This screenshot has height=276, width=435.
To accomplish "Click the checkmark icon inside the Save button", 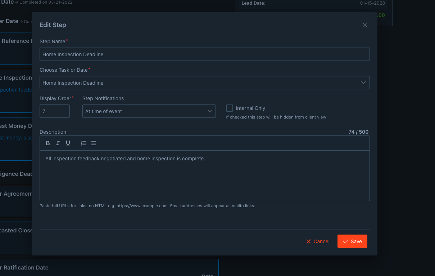I will pyautogui.click(x=346, y=241).
